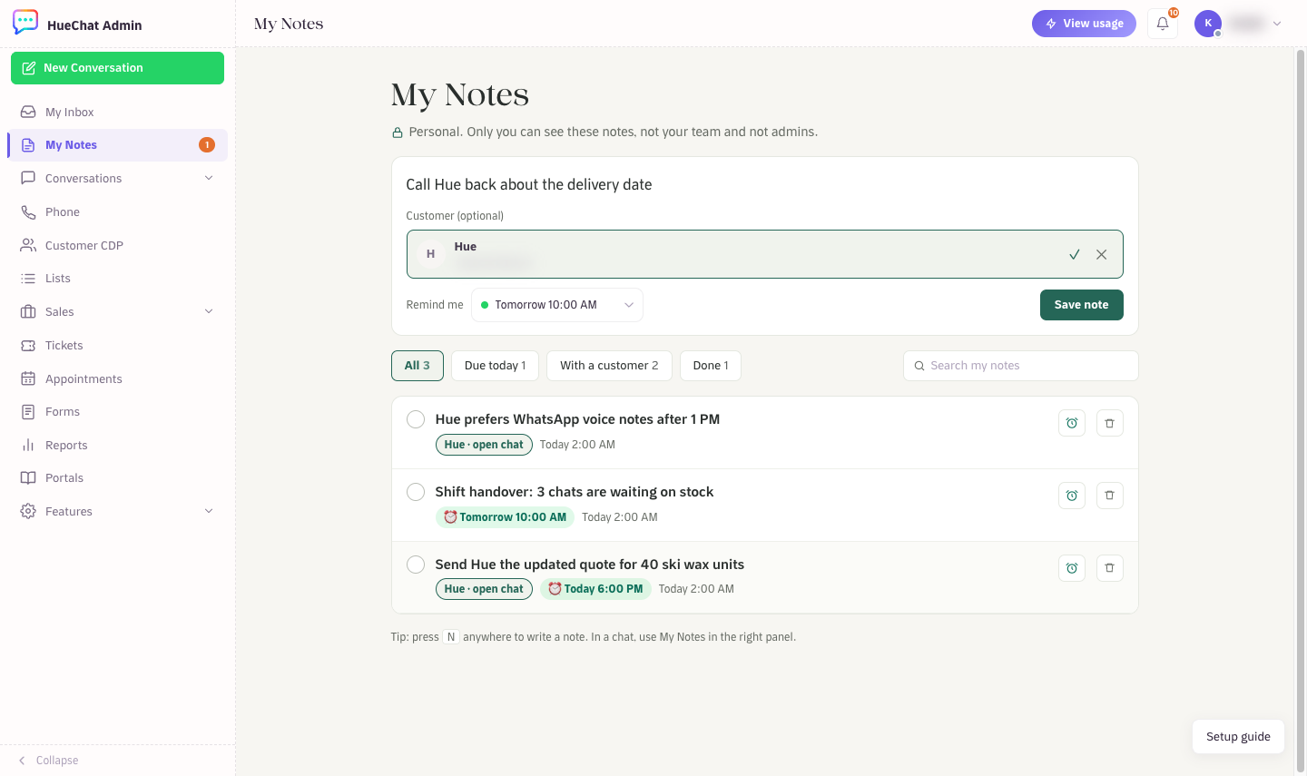
Task: Mark WhatsApp voice notes note as done
Action: pyautogui.click(x=416, y=419)
